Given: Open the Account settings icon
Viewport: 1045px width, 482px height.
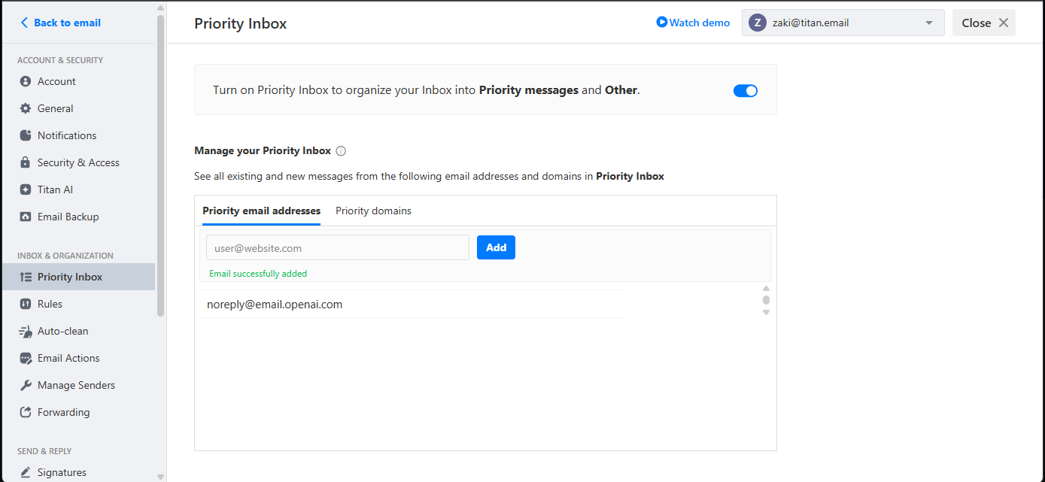Looking at the screenshot, I should tap(26, 81).
